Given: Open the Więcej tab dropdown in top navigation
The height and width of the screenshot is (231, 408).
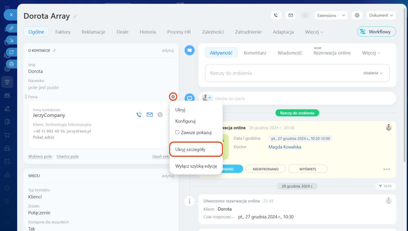Looking at the screenshot, I should pyautogui.click(x=314, y=32).
